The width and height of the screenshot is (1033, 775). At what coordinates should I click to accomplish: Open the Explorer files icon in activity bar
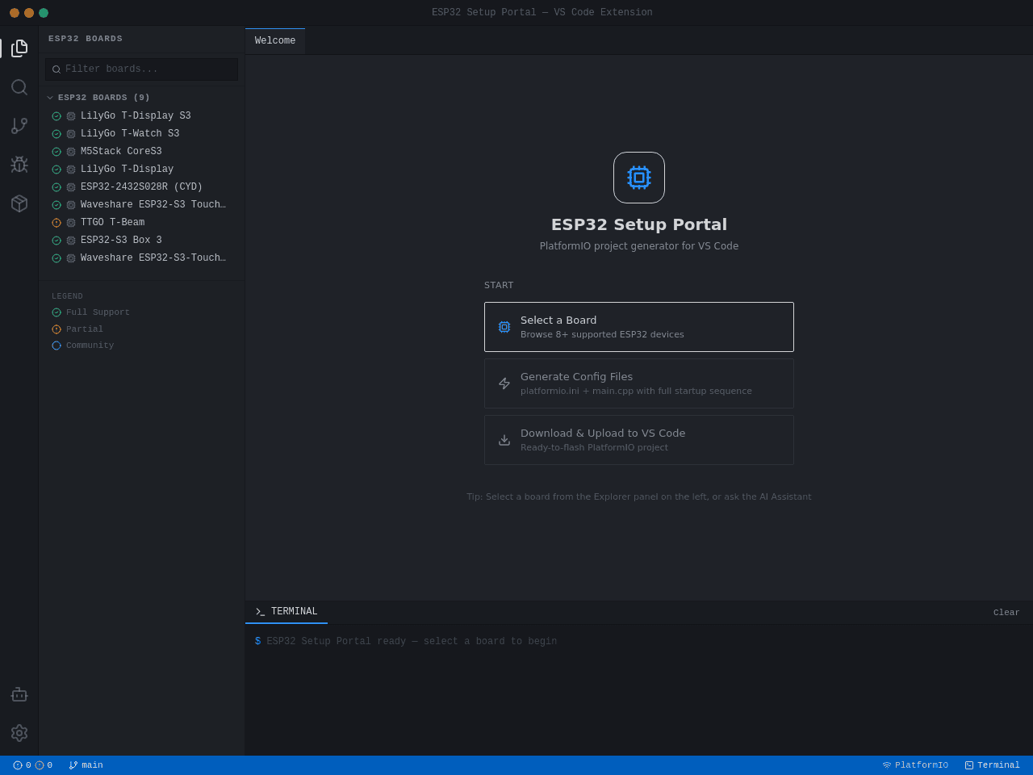point(19,48)
